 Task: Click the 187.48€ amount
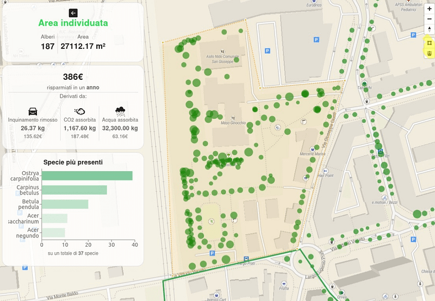(x=79, y=136)
